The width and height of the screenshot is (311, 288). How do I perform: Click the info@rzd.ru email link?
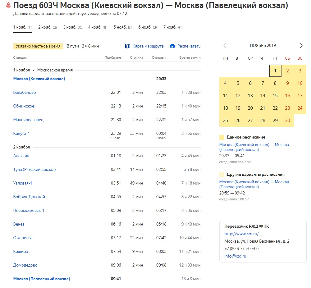pos(235,256)
